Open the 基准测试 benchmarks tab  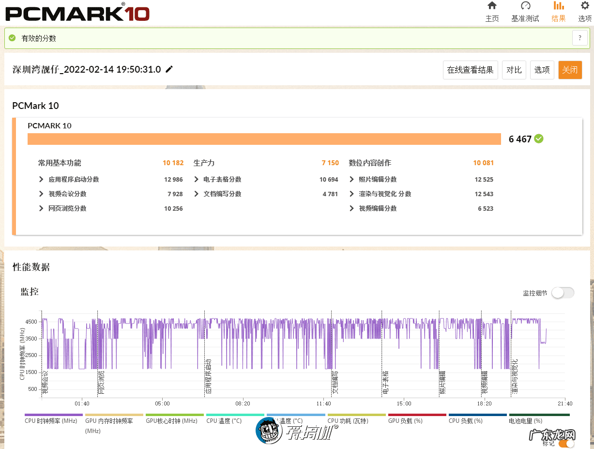[525, 12]
